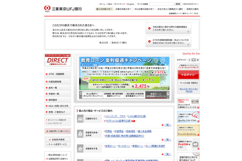The image size is (242, 161).
Task: Open ATM・店舗検索 in the left menu
Action: click(58, 74)
